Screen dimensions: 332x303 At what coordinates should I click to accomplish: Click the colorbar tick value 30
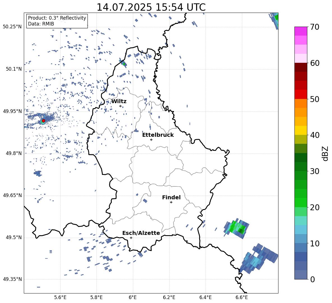[x=315, y=171]
